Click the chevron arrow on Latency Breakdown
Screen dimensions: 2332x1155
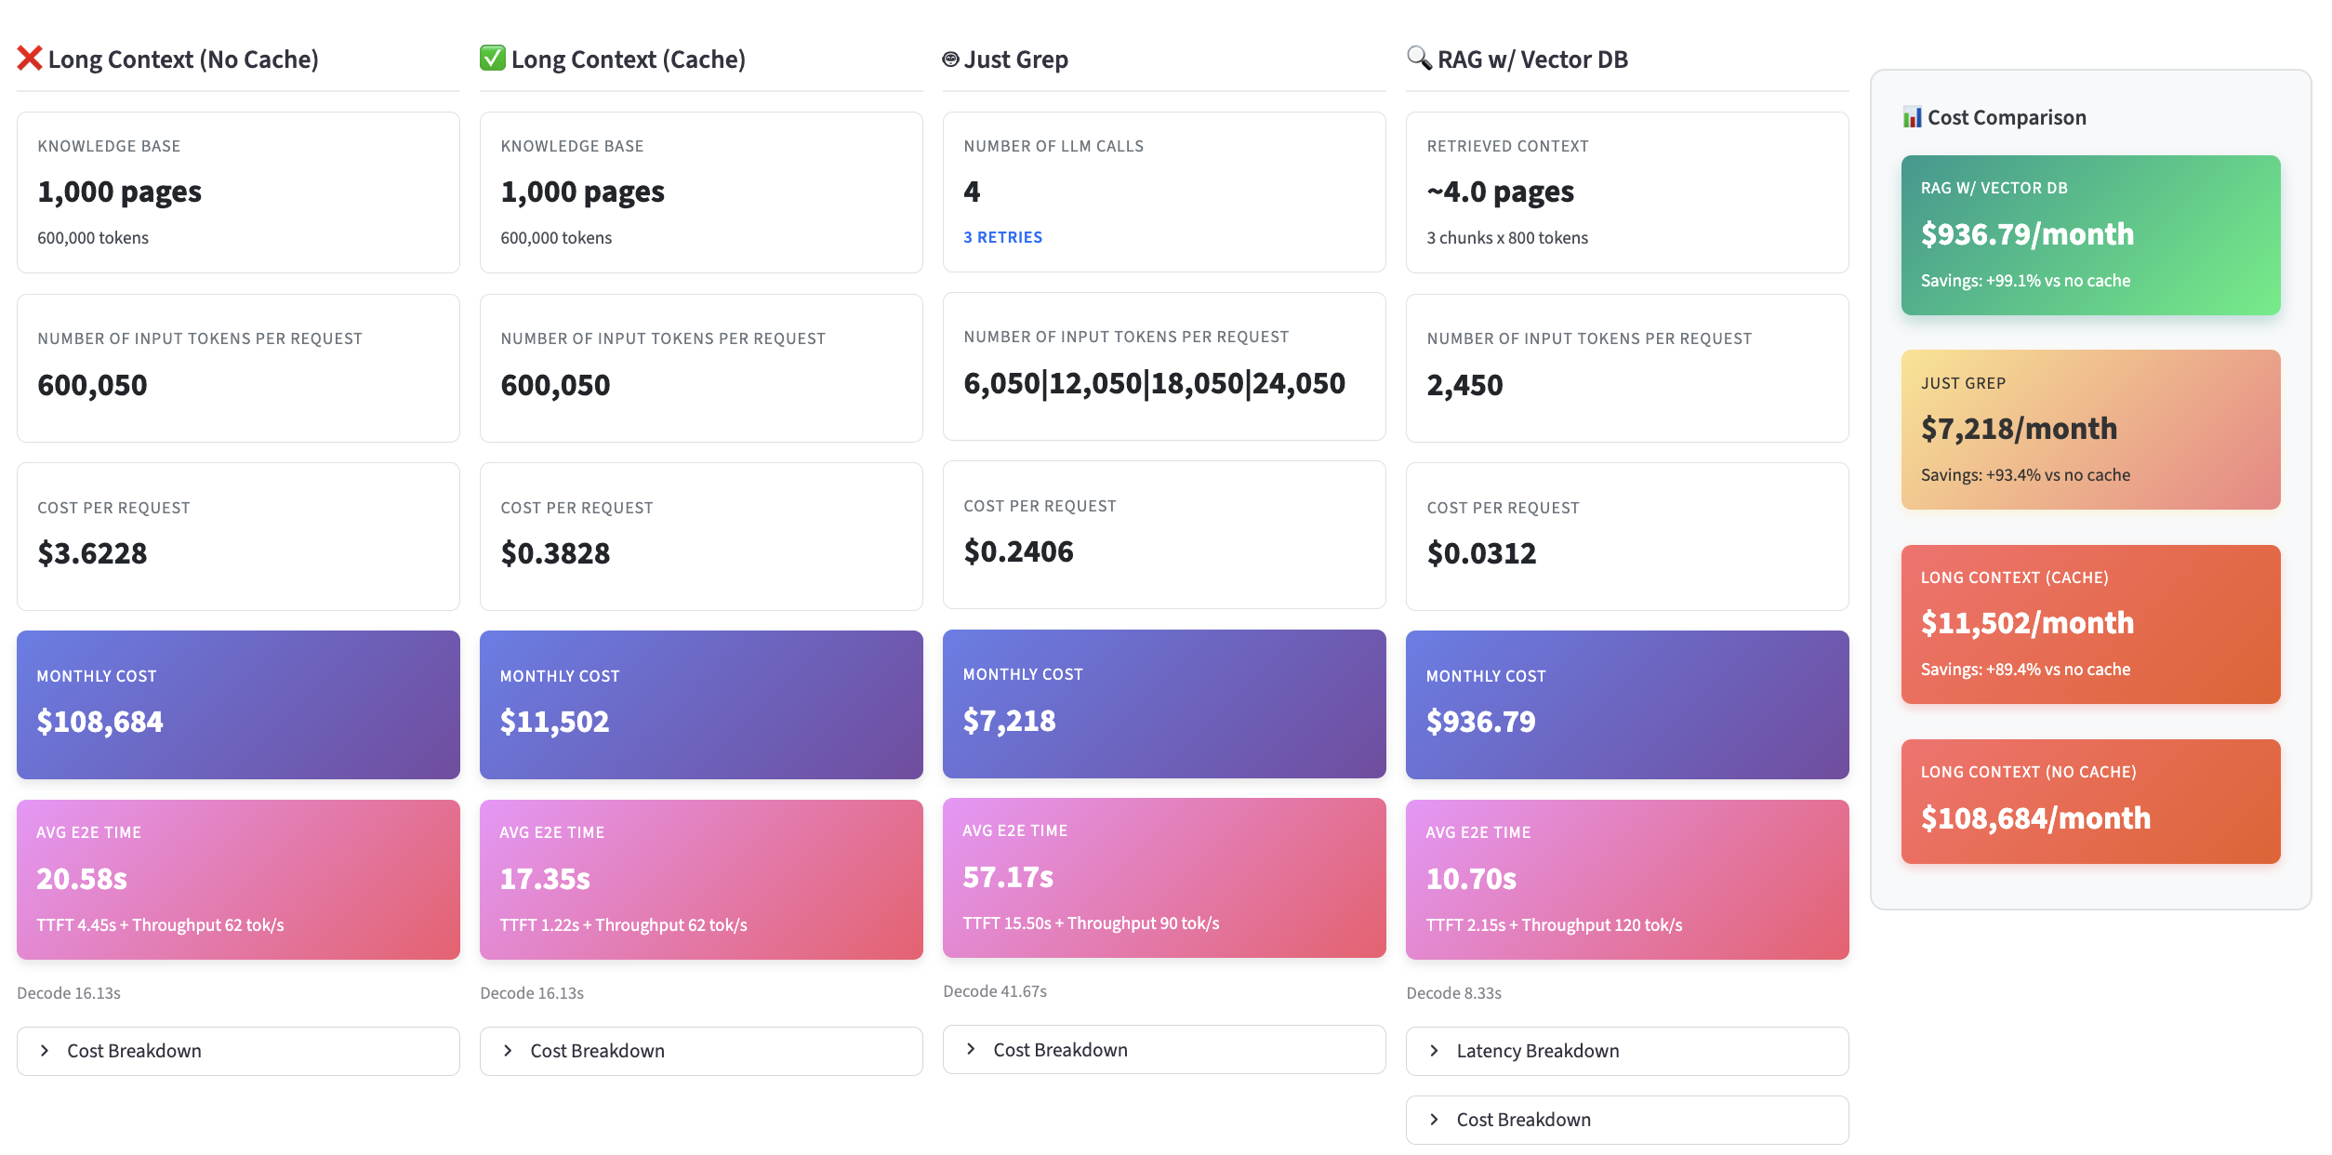[x=1434, y=1051]
